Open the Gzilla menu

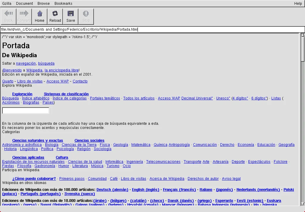[7, 4]
